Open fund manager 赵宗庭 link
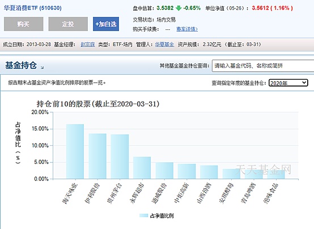Viewport: 314px width, 229px height. [x=87, y=44]
